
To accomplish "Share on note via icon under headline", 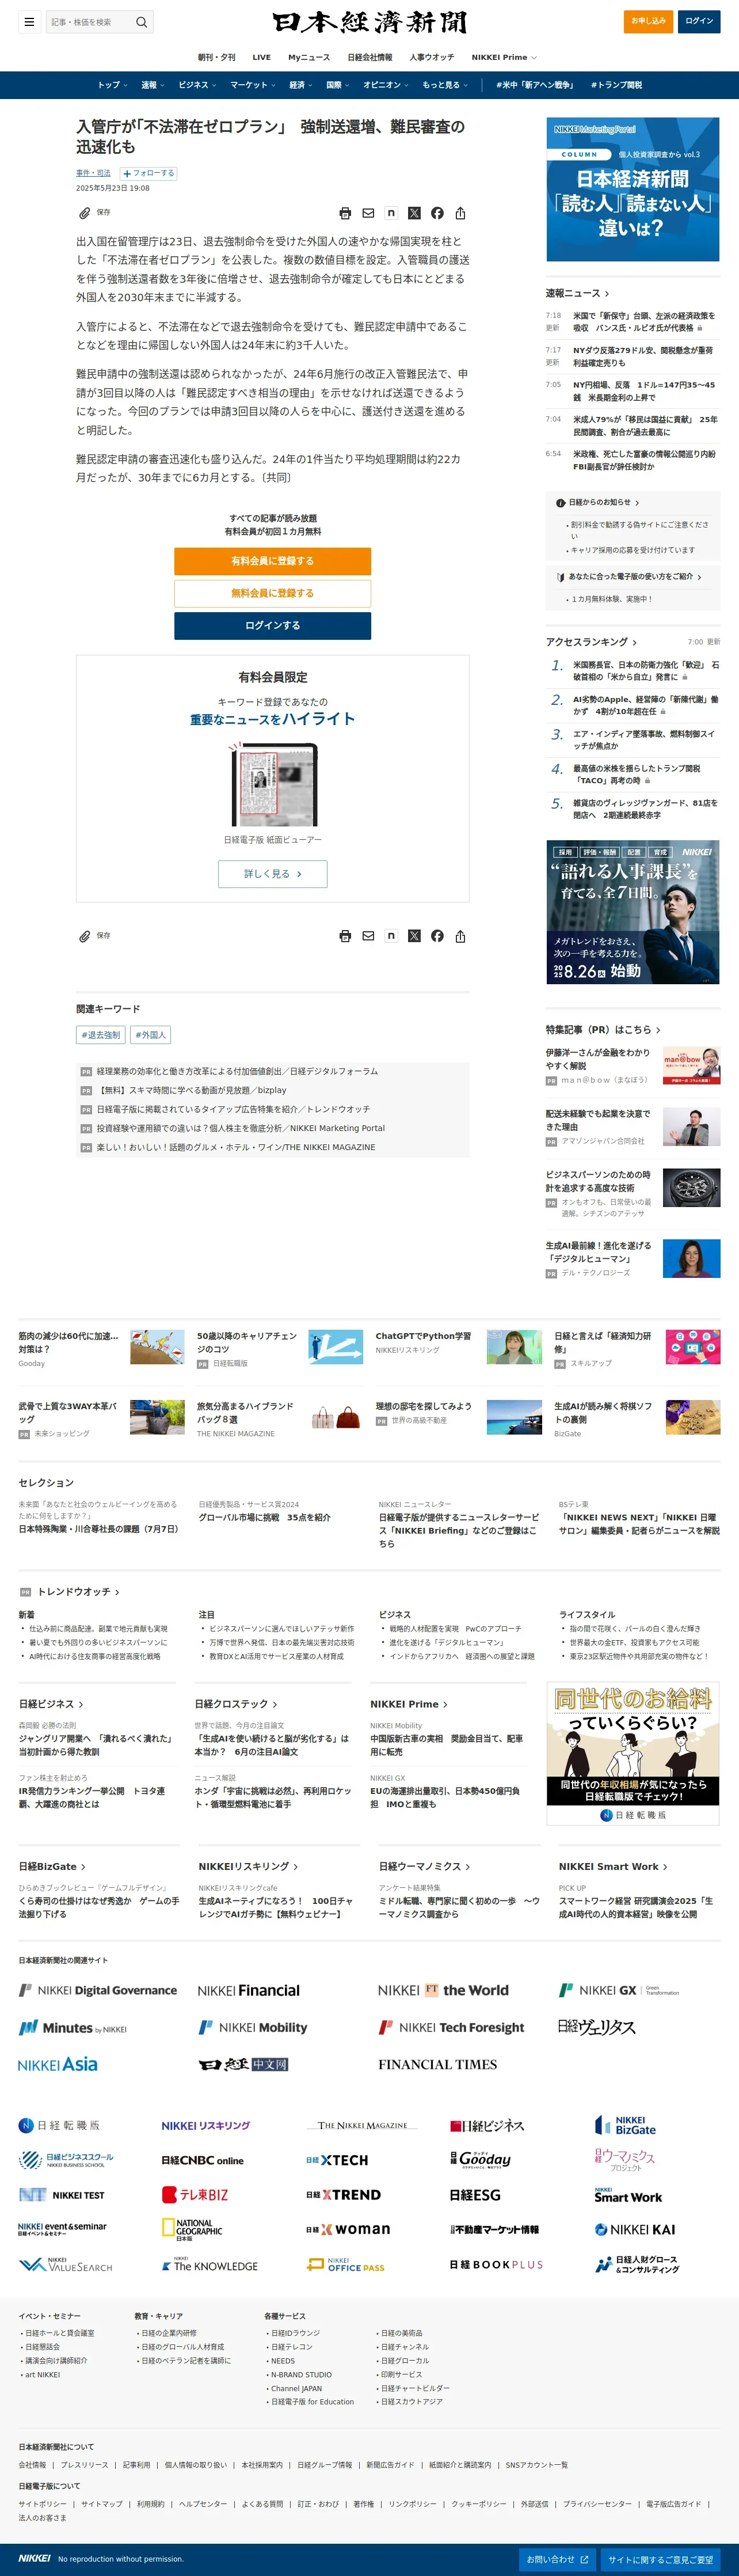I will coord(391,213).
